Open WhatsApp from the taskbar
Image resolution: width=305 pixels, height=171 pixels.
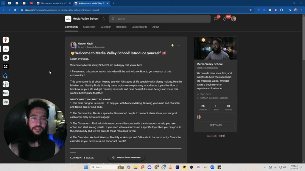[164, 167]
